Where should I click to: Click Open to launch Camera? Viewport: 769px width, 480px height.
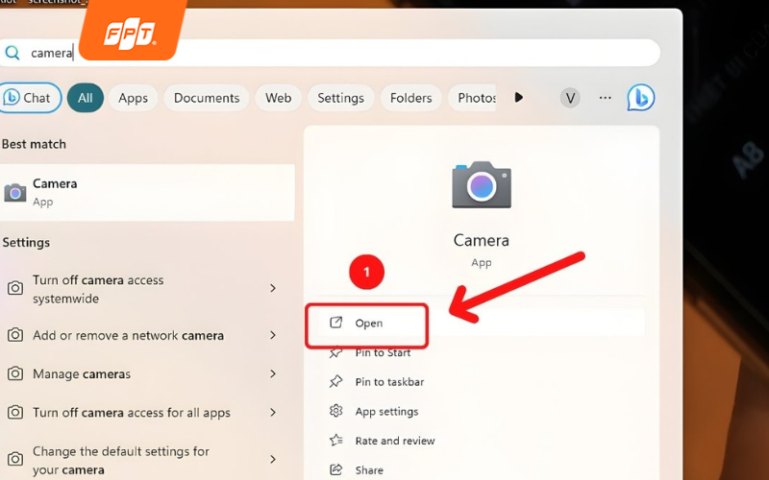pos(367,324)
